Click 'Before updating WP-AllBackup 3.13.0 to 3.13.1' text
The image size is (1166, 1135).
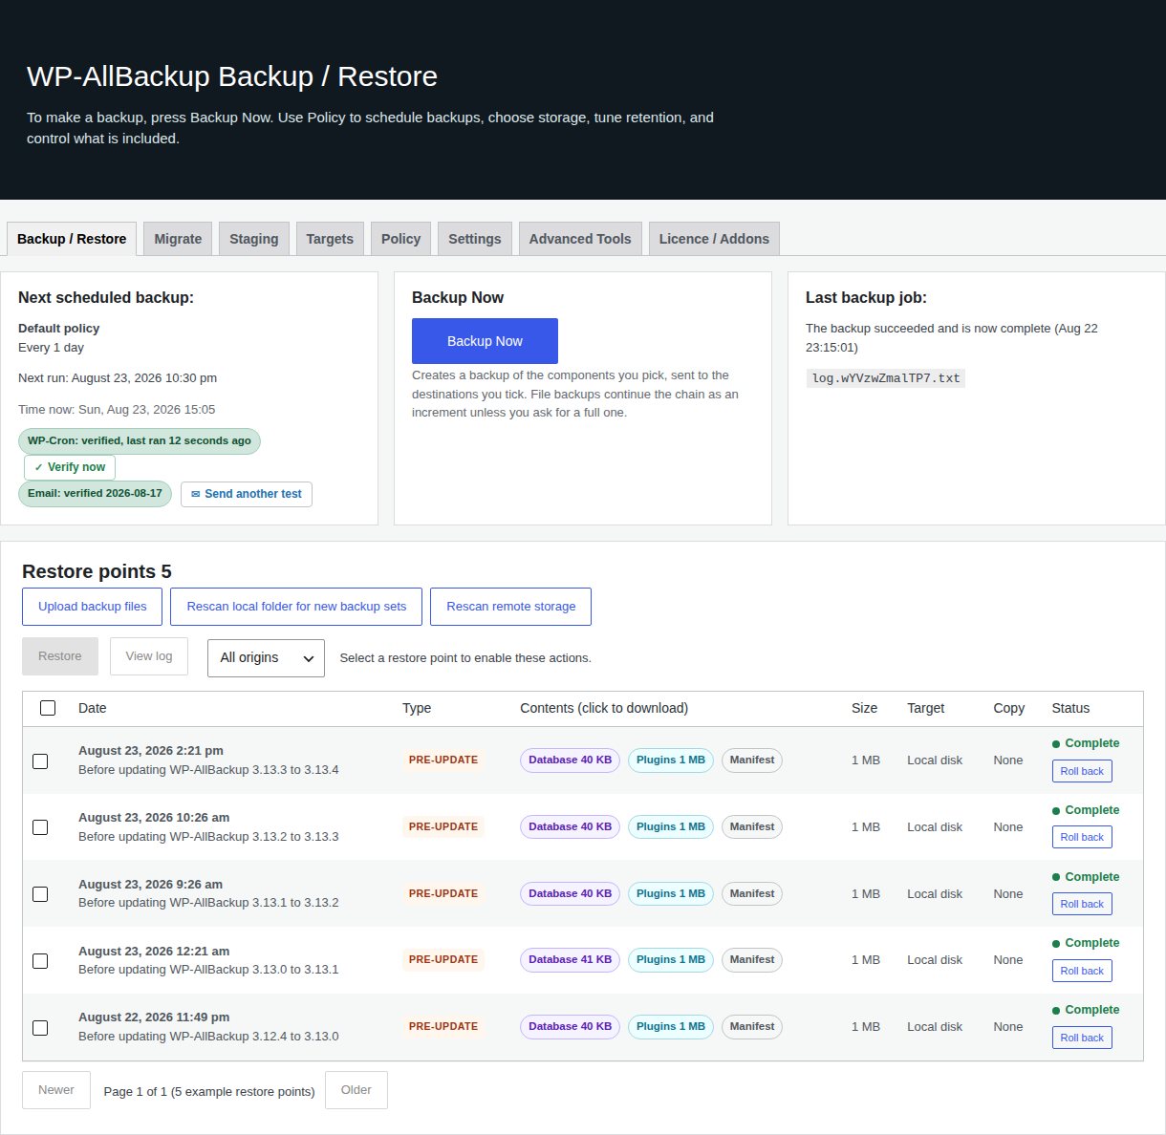pyautogui.click(x=208, y=970)
